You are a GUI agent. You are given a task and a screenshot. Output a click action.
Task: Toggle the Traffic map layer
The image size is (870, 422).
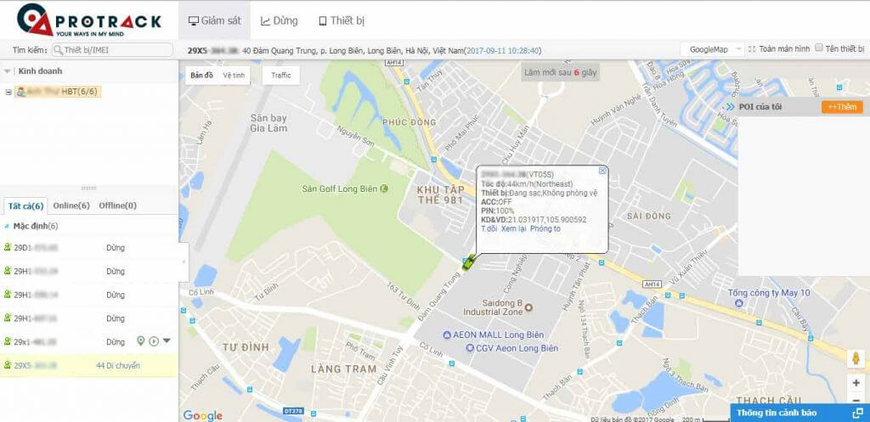tap(280, 76)
